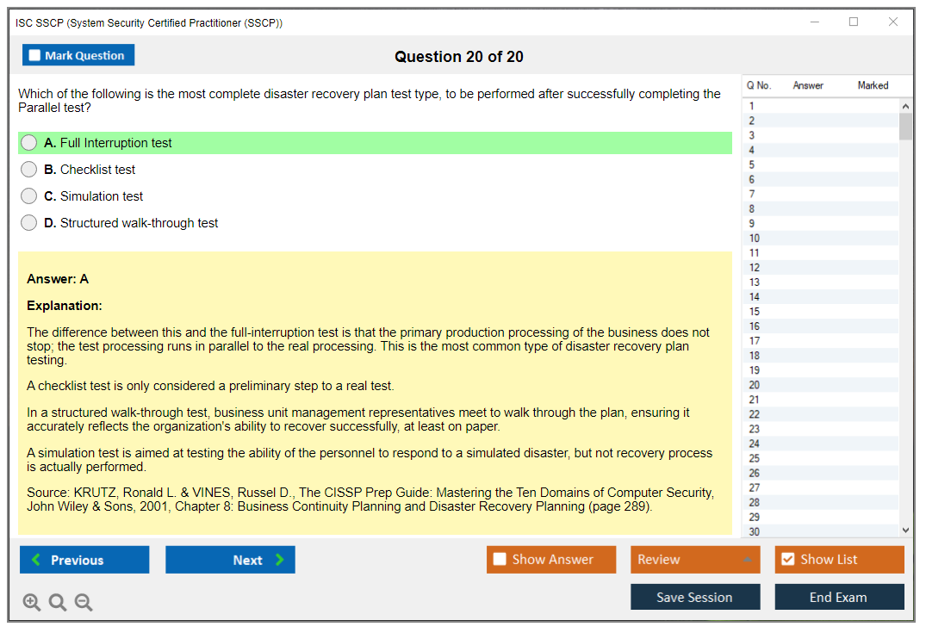This screenshot has width=926, height=633.
Task: Select option C Simulation test
Action: point(29,196)
